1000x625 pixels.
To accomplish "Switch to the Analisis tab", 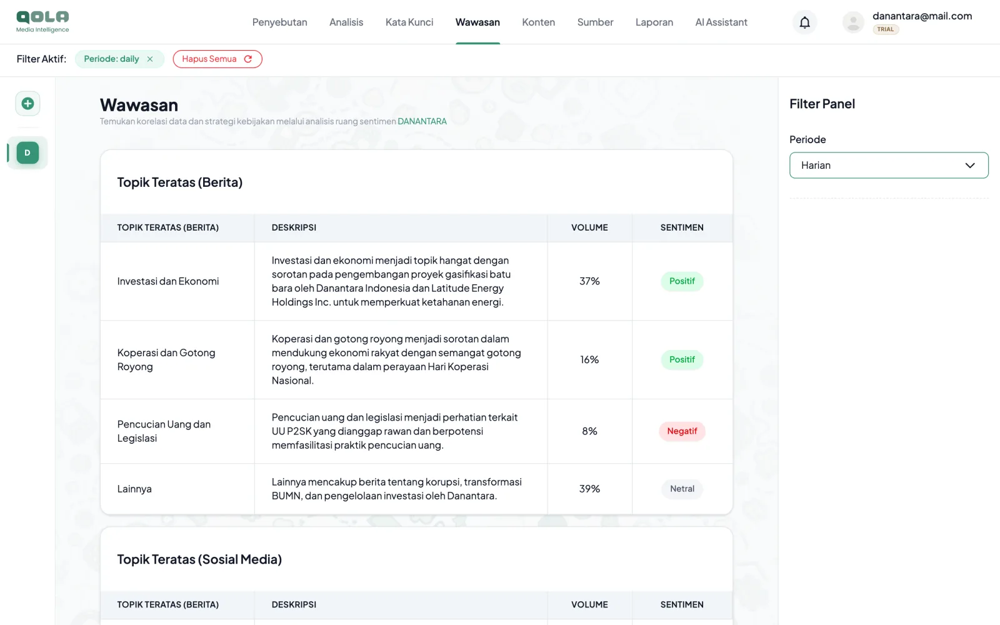I will [346, 22].
